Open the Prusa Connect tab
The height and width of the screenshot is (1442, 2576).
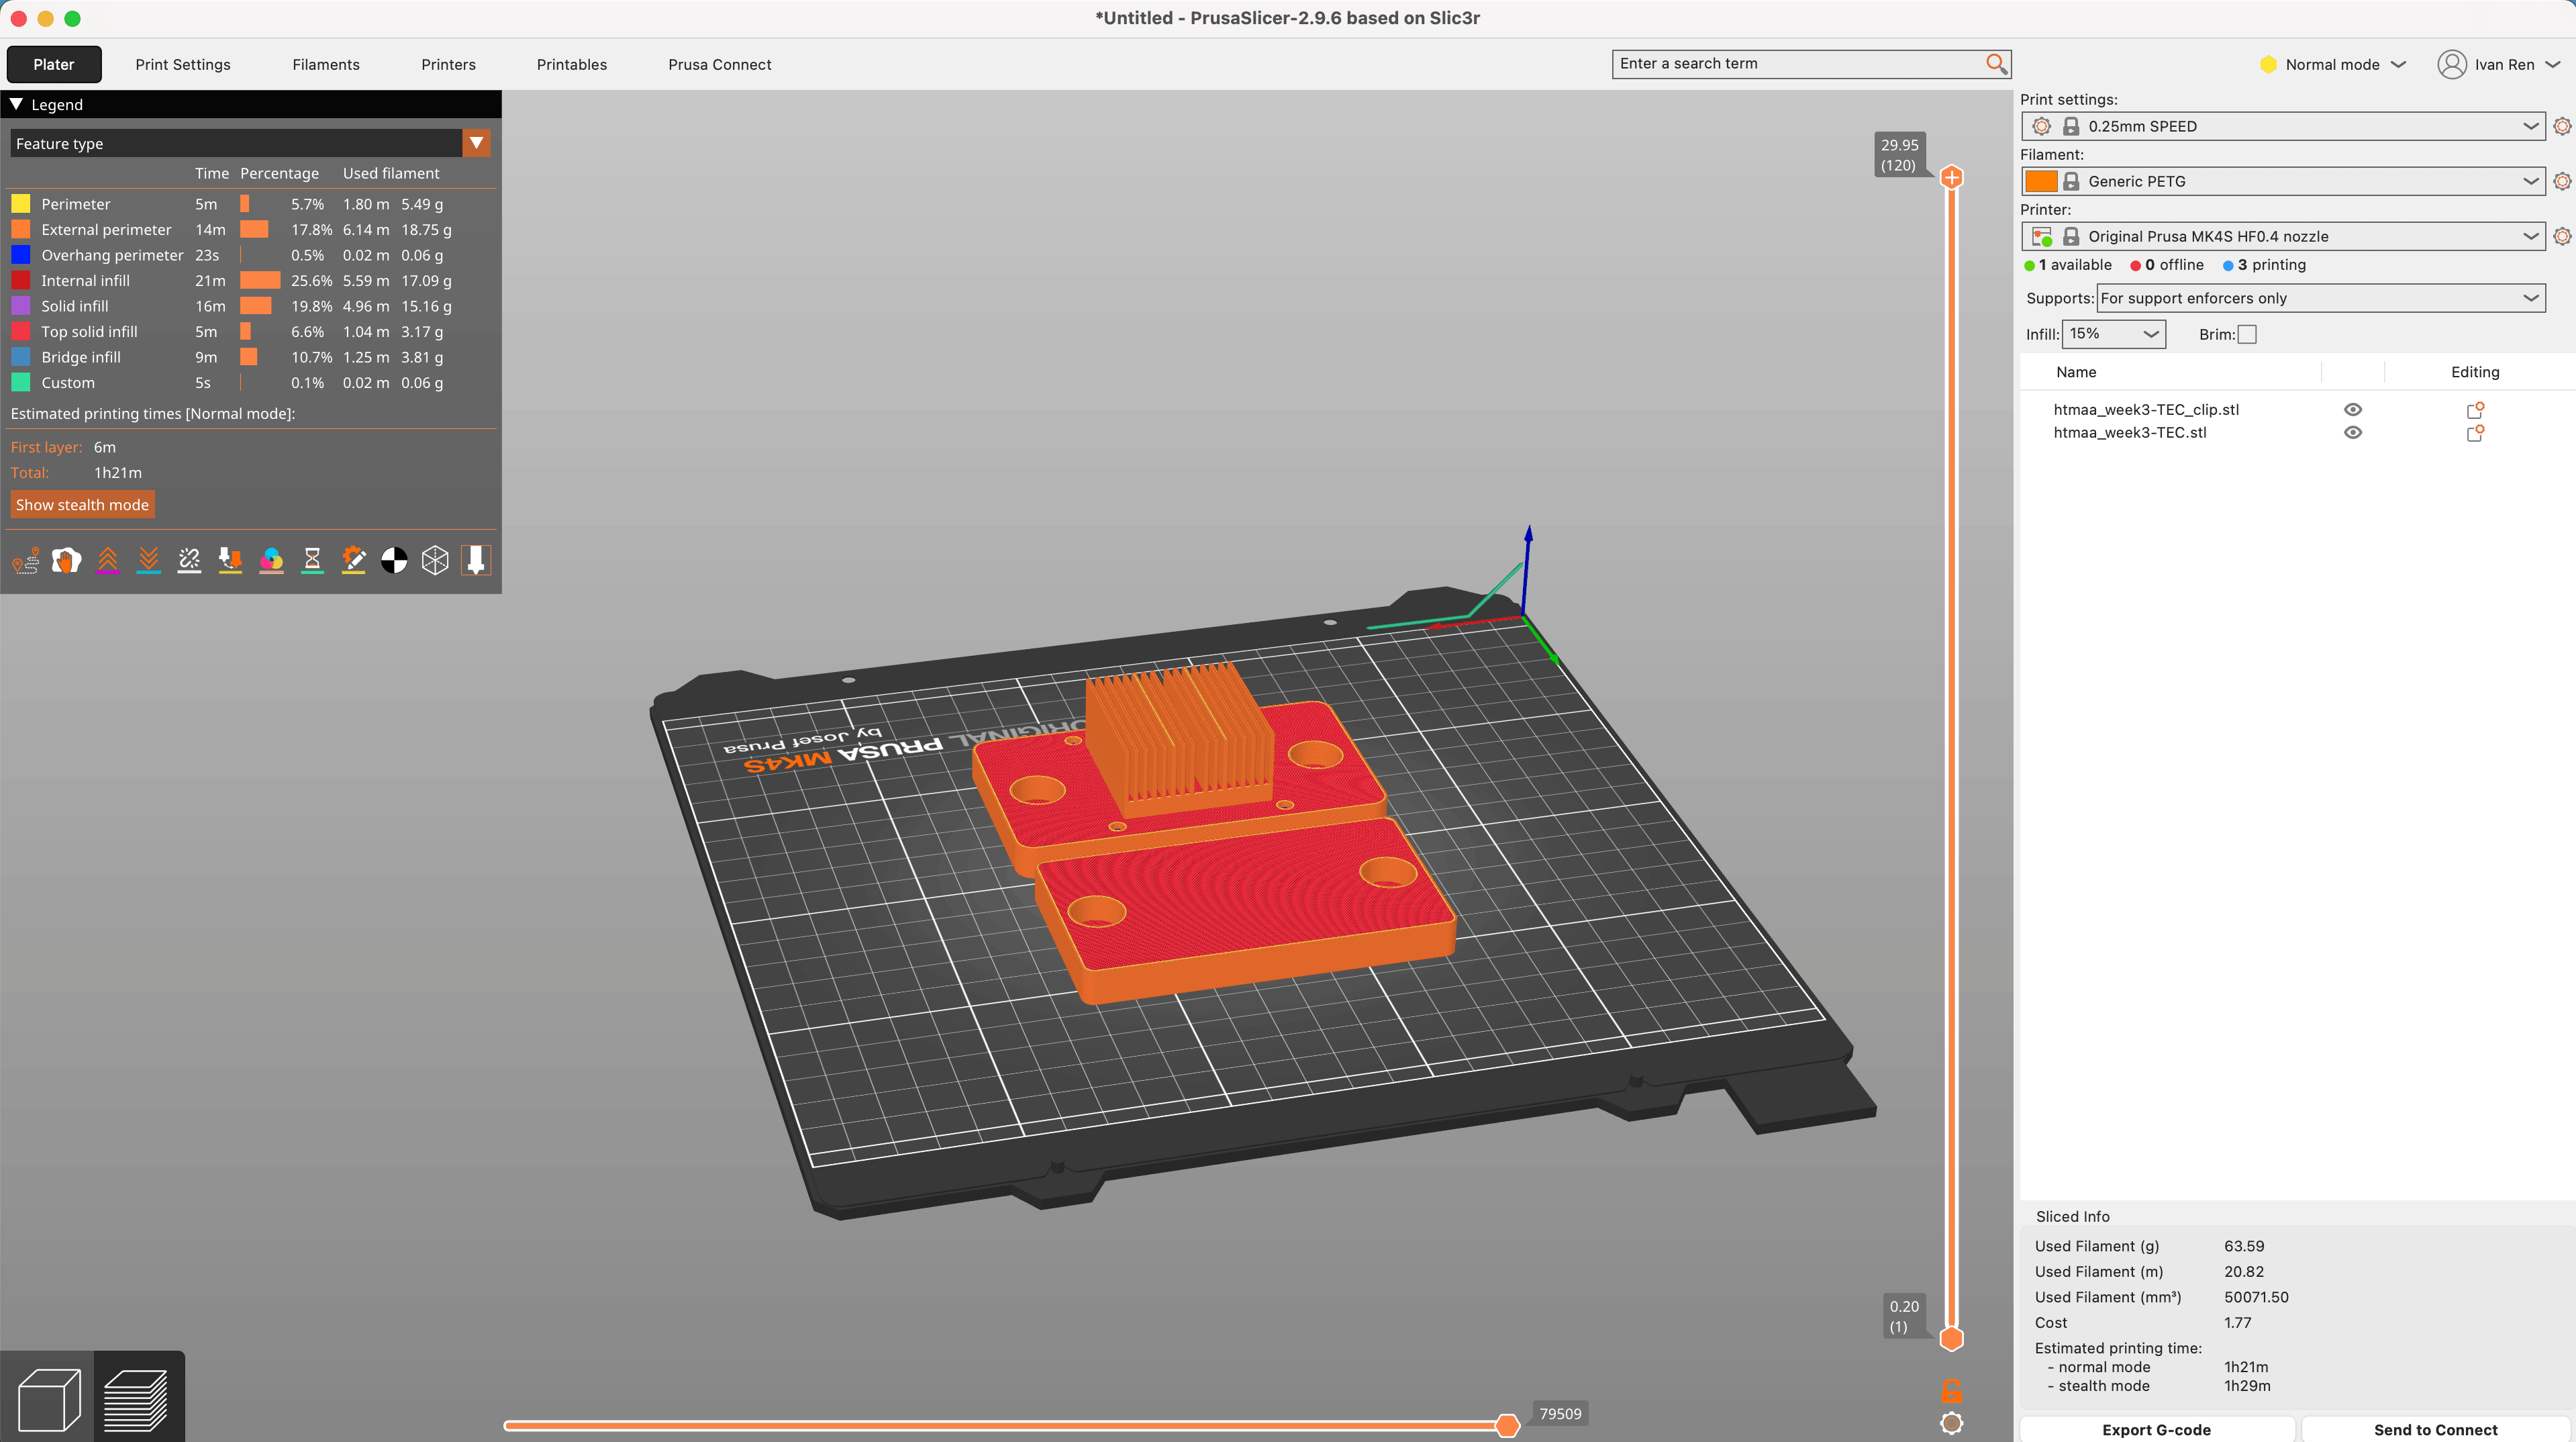720,64
